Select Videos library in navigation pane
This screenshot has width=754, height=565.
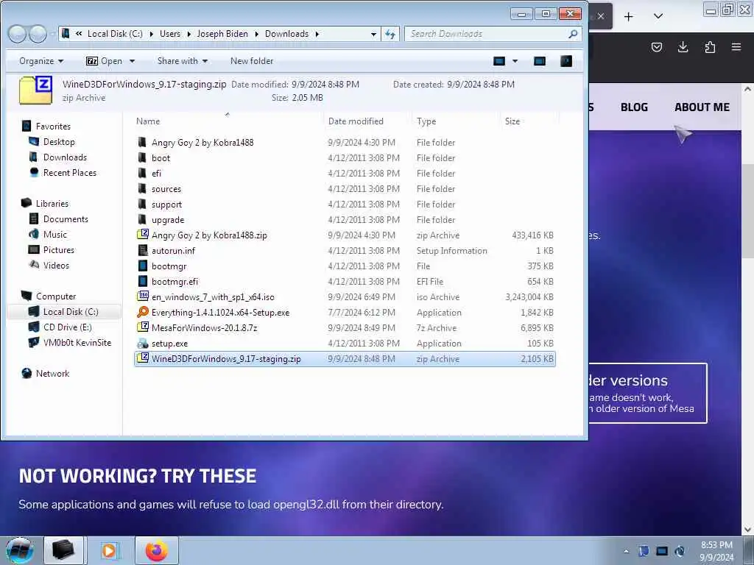pos(56,265)
